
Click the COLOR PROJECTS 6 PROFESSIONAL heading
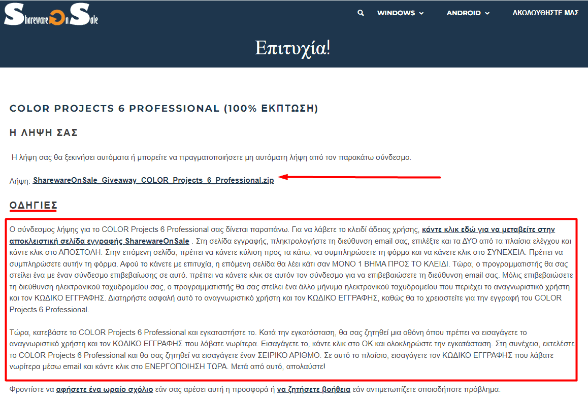point(164,108)
